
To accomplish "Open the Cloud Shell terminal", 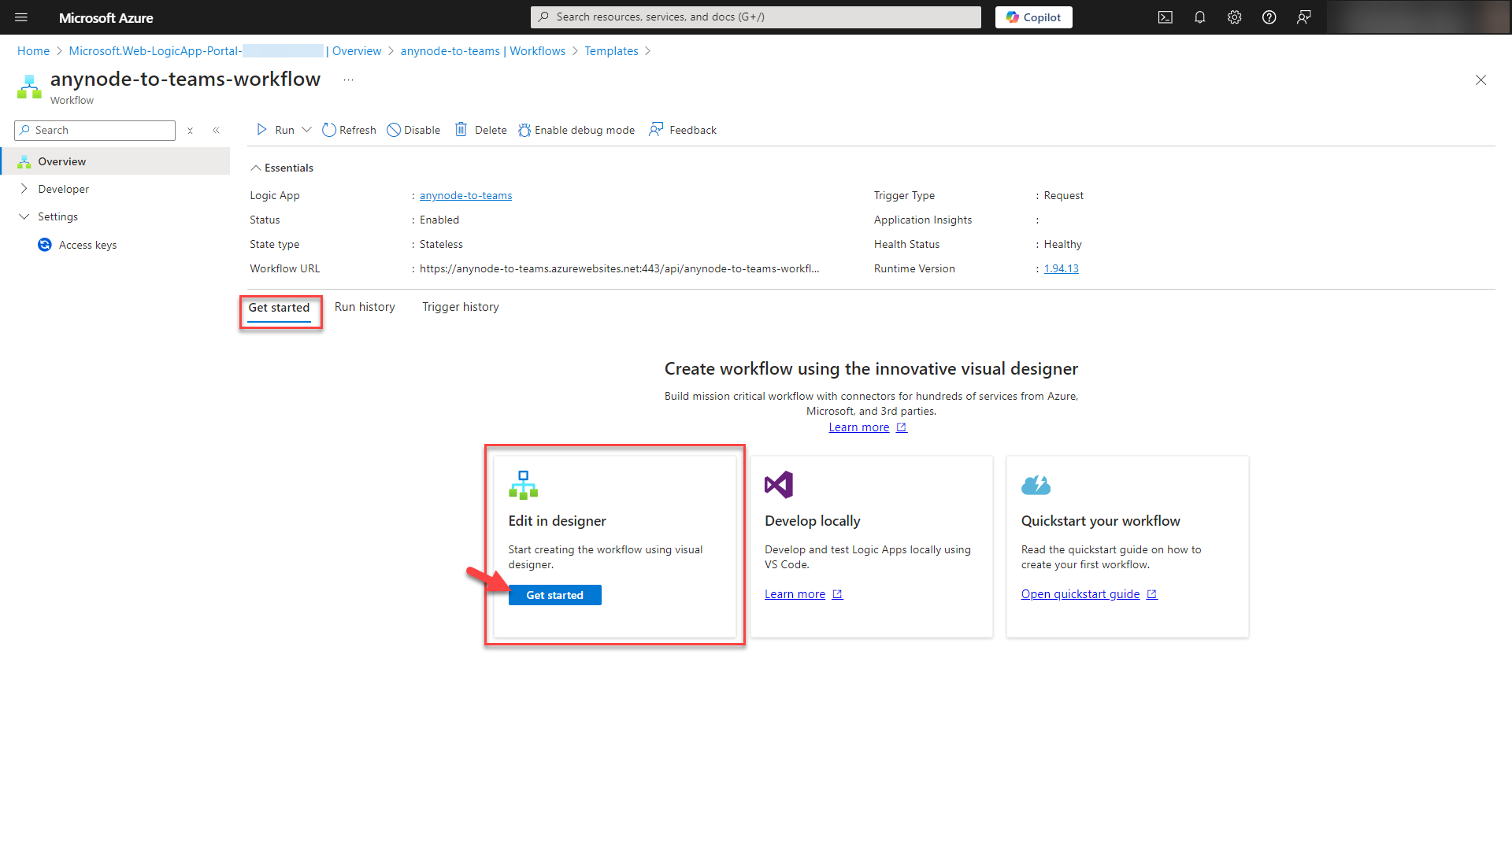I will click(1165, 17).
